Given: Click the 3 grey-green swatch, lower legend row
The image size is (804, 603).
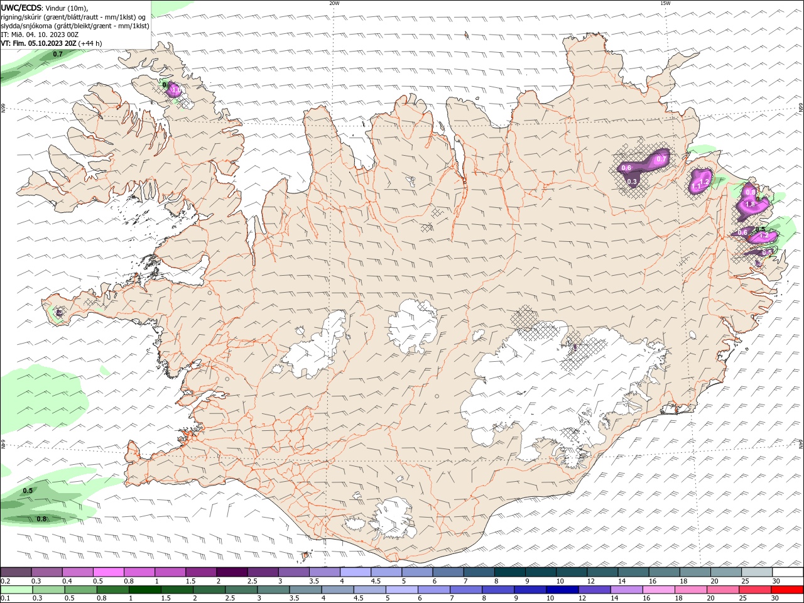Looking at the screenshot, I should [x=274, y=590].
